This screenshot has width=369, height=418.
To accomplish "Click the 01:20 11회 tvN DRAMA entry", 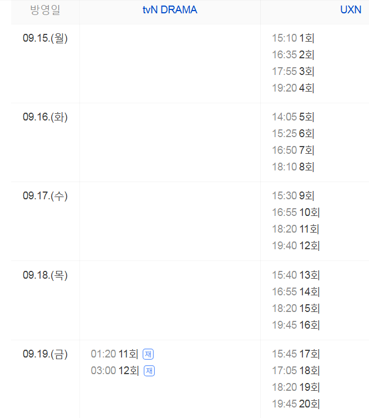I will [x=114, y=354].
